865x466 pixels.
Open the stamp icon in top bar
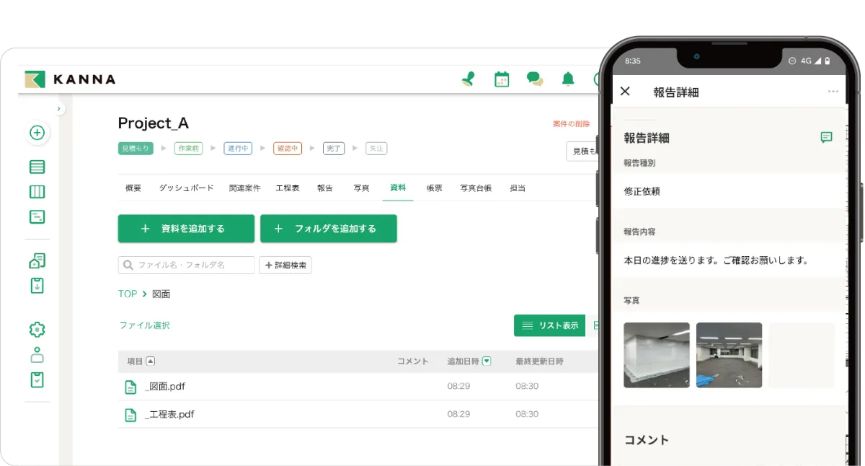tap(469, 79)
